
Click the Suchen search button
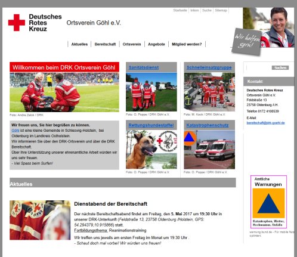(x=280, y=68)
